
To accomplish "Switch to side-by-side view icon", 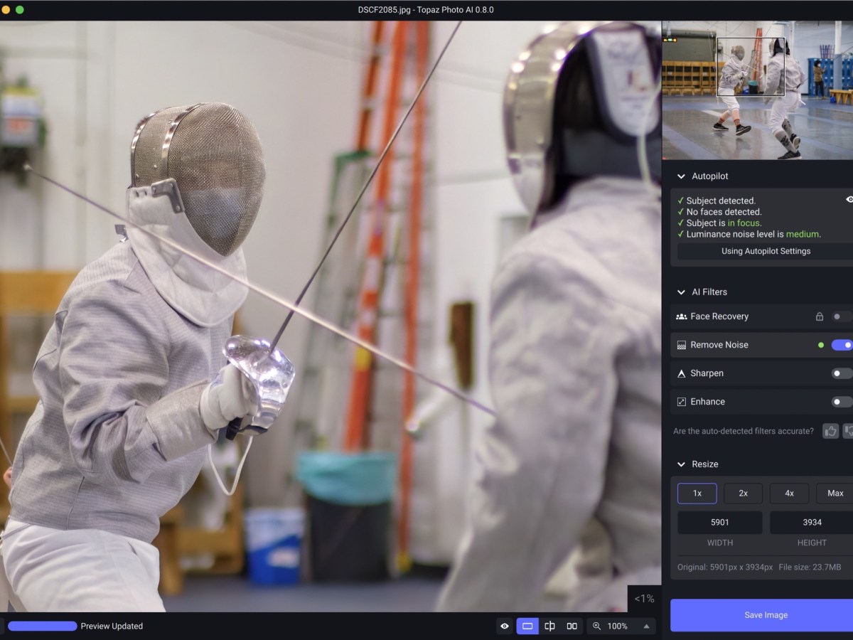I will click(x=572, y=626).
